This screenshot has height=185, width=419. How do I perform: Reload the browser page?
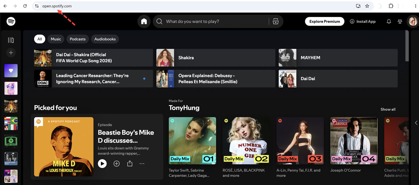25,6
